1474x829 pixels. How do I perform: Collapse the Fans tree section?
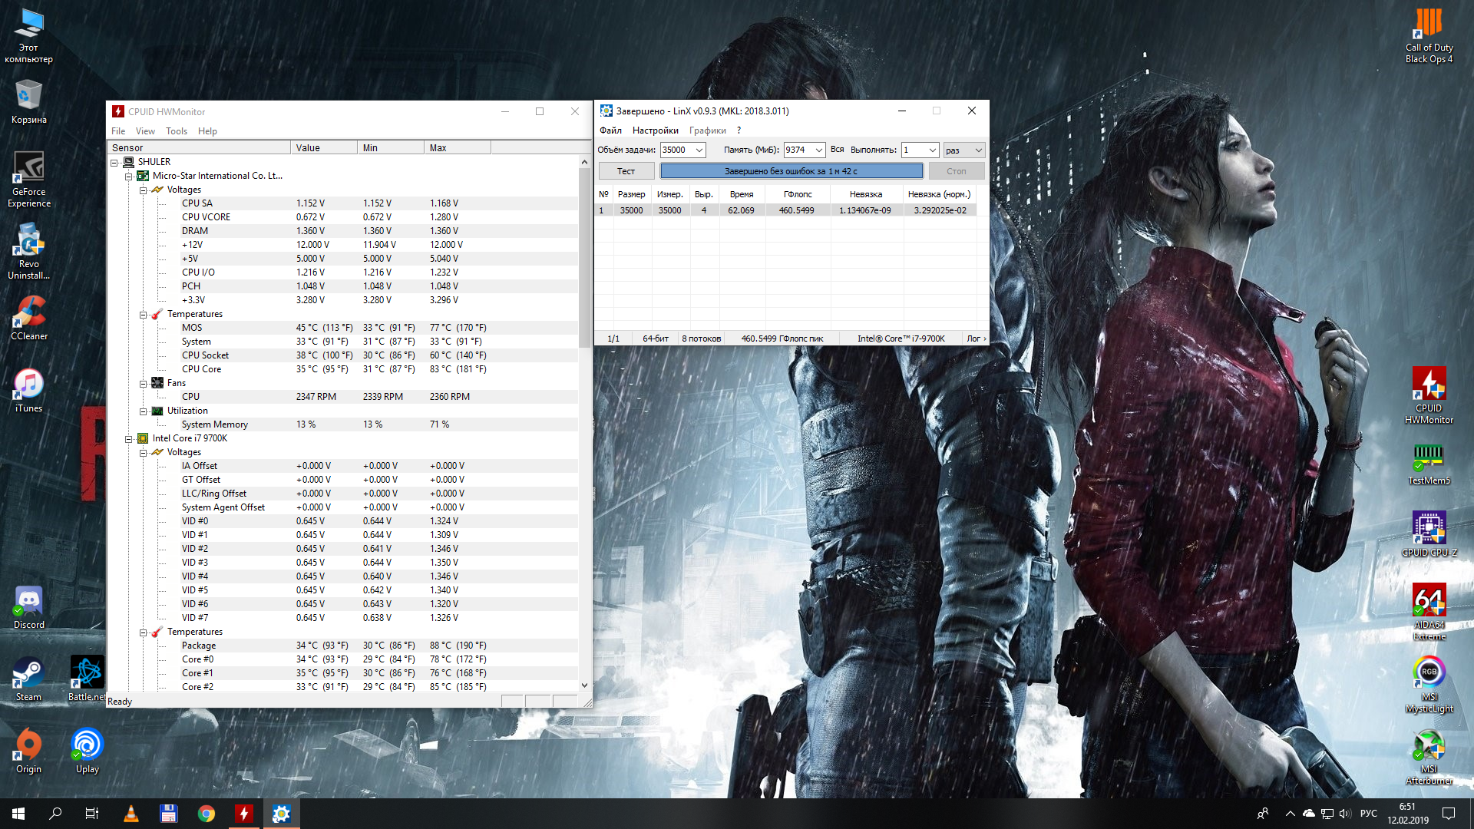(x=144, y=383)
